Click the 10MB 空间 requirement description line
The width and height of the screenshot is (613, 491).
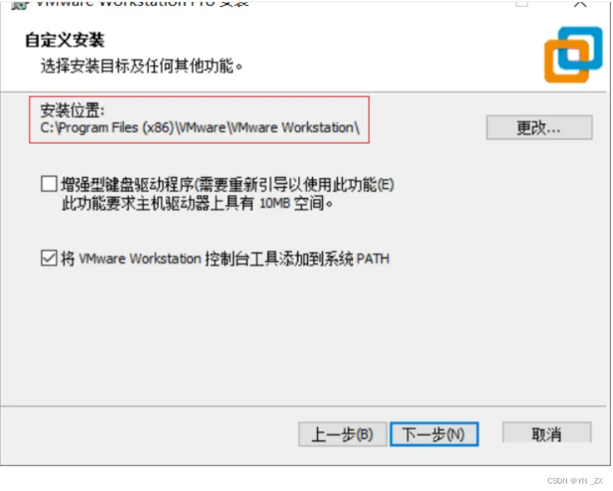pyautogui.click(x=197, y=203)
